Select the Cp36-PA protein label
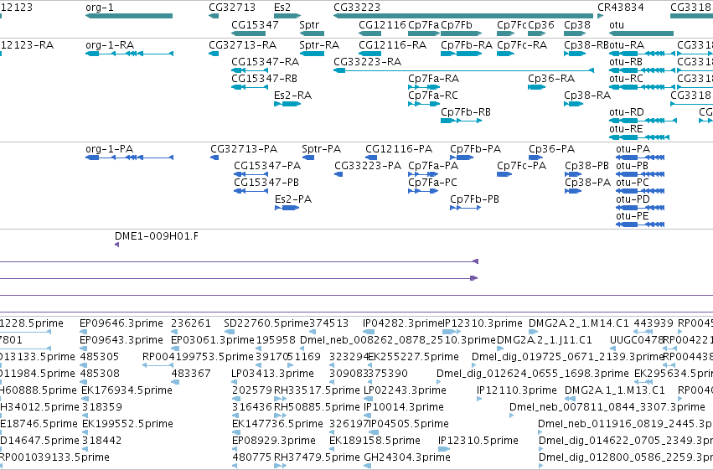 pyautogui.click(x=551, y=149)
